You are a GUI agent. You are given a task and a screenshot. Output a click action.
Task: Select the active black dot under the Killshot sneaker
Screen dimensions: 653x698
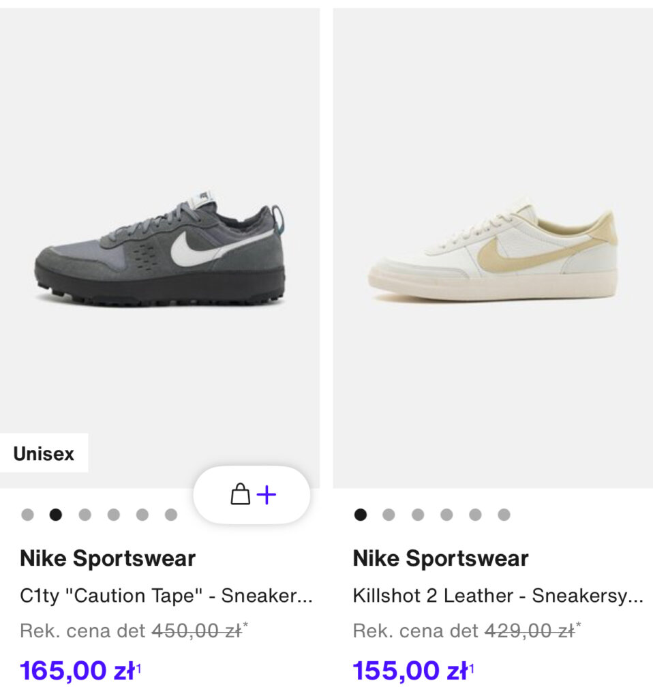(x=360, y=515)
